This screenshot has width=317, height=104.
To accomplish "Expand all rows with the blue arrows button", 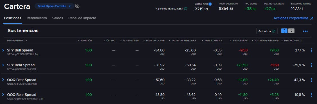I will tap(284, 31).
